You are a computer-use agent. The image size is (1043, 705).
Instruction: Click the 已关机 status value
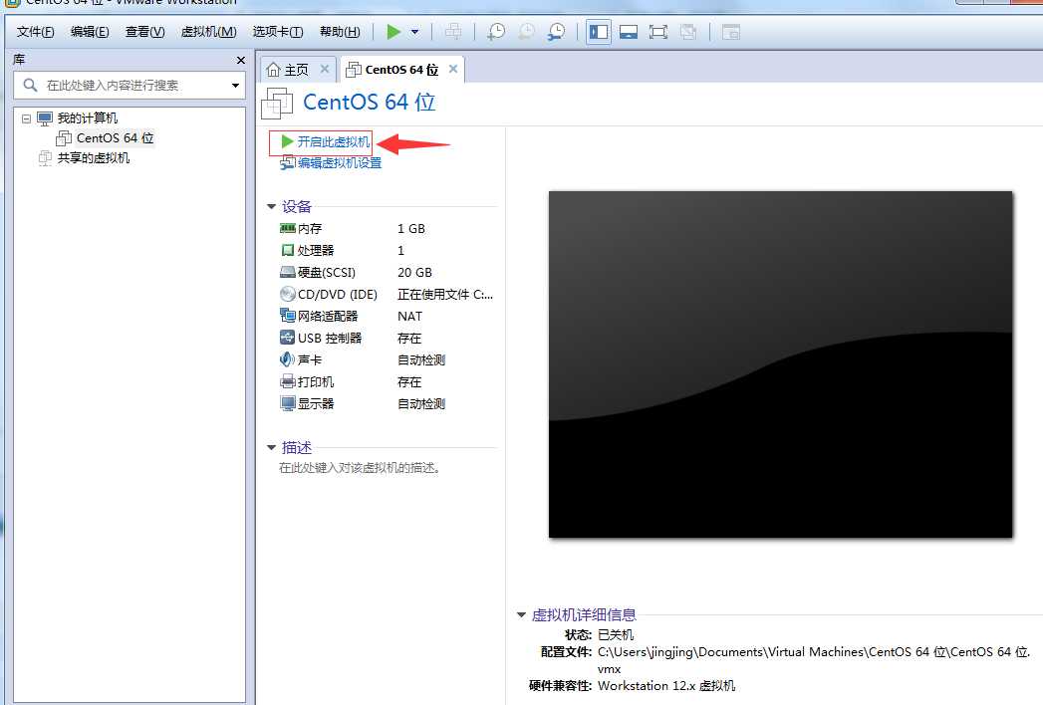pyautogui.click(x=616, y=635)
